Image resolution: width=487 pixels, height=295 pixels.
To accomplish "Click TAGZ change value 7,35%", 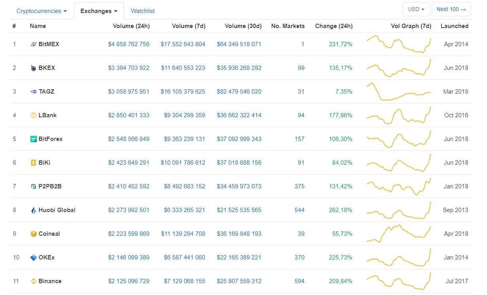I will point(344,92).
